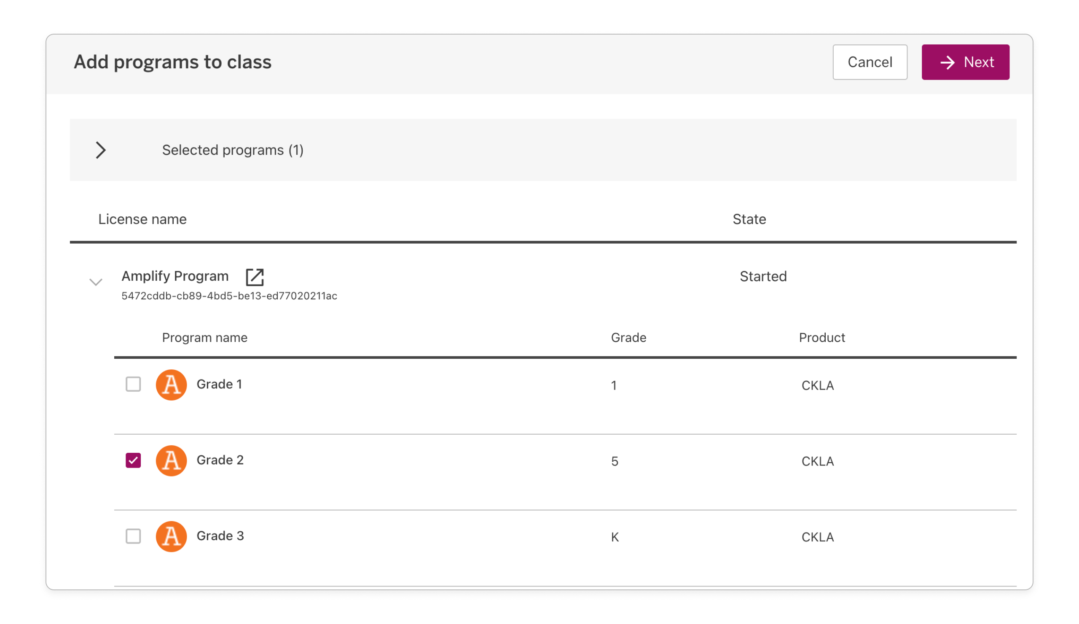1079x624 pixels.
Task: Click the Product column header
Action: pyautogui.click(x=821, y=337)
